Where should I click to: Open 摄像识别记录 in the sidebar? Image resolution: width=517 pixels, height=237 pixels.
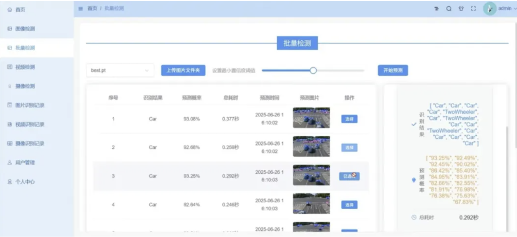[x=37, y=143]
